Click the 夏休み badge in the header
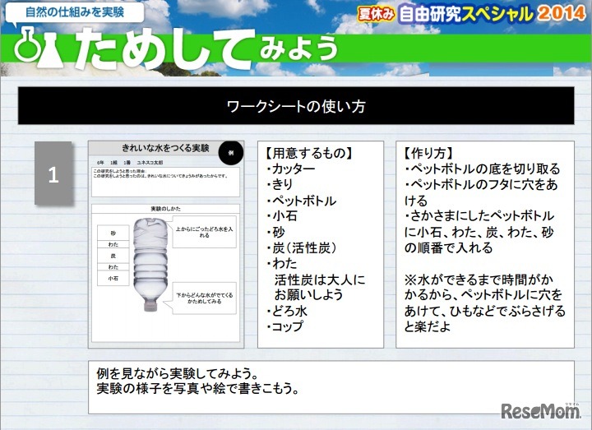 (376, 14)
